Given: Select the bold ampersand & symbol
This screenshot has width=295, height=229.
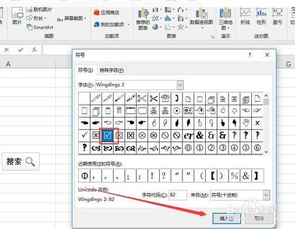Looking at the screenshot, I should [x=199, y=135].
